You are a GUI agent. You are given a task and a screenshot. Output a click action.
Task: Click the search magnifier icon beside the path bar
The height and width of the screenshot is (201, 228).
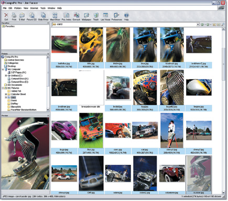223,25
